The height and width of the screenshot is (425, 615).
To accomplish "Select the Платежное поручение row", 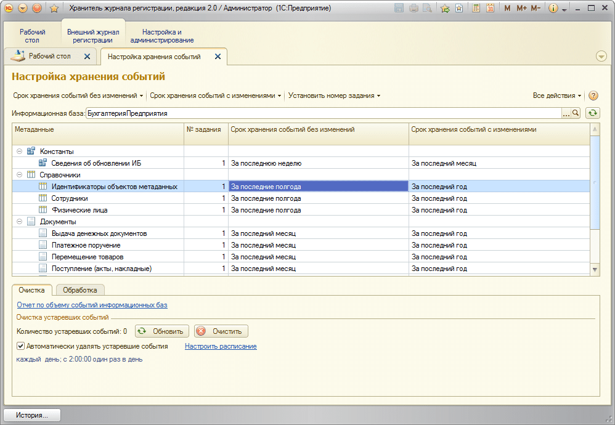I will click(x=86, y=245).
